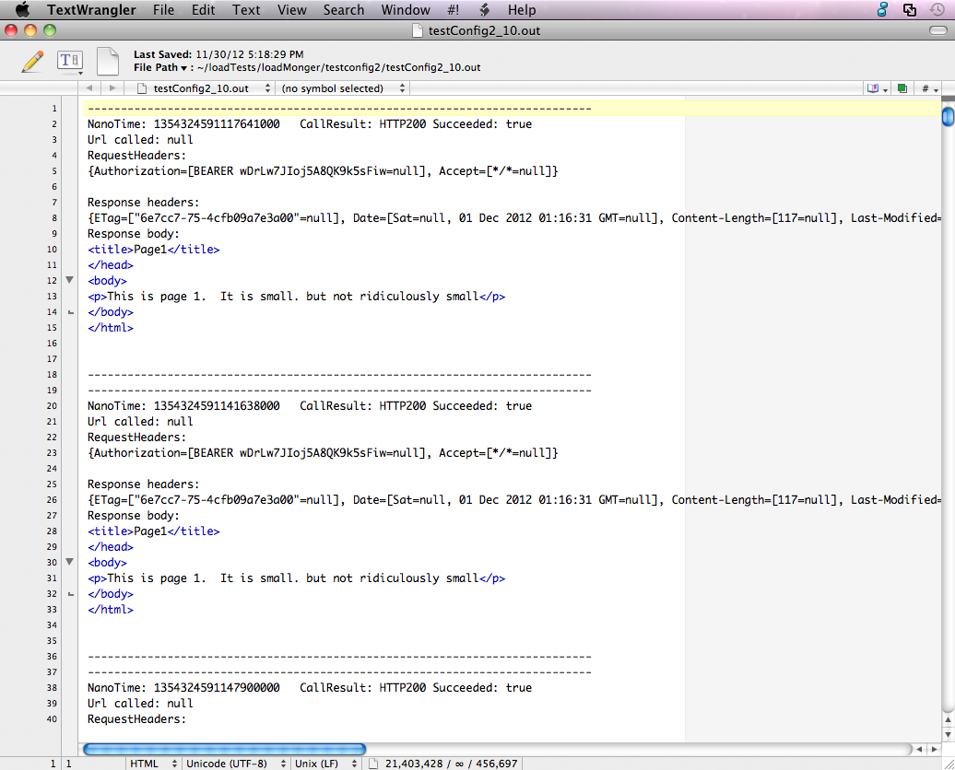Screen dimensions: 955x770
Task: Collapse the code fold triangle at line 12
Action: tap(69, 279)
